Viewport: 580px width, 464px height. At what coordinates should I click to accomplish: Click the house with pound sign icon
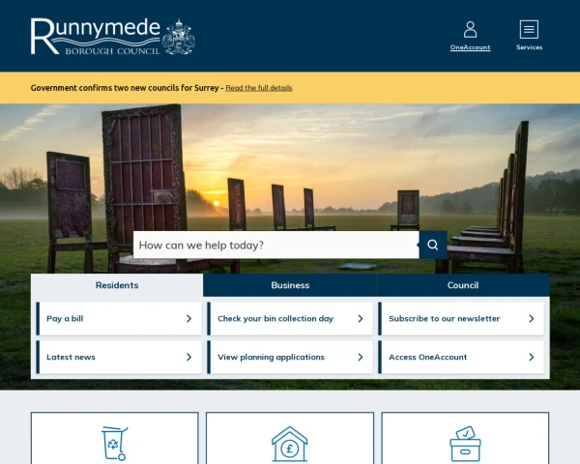pyautogui.click(x=290, y=444)
